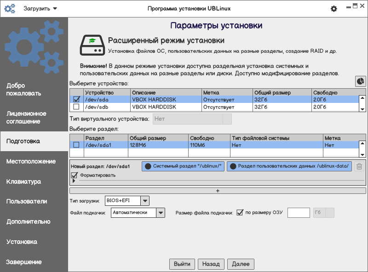Select the /dev/sda device row text
This screenshot has height=272, width=368.
point(97,100)
